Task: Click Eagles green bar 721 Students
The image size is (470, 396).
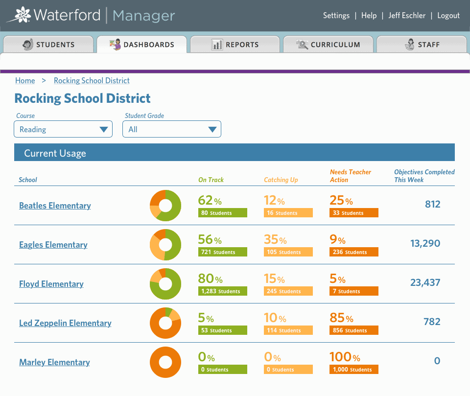Action: coord(223,252)
